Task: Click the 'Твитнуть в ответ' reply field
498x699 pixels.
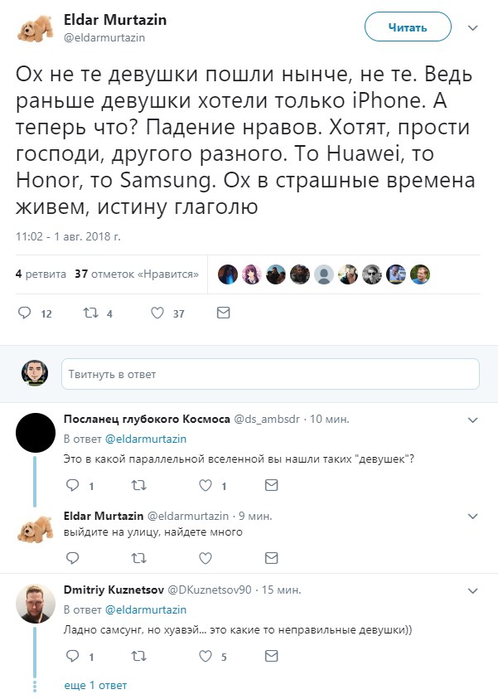Action: click(x=270, y=374)
